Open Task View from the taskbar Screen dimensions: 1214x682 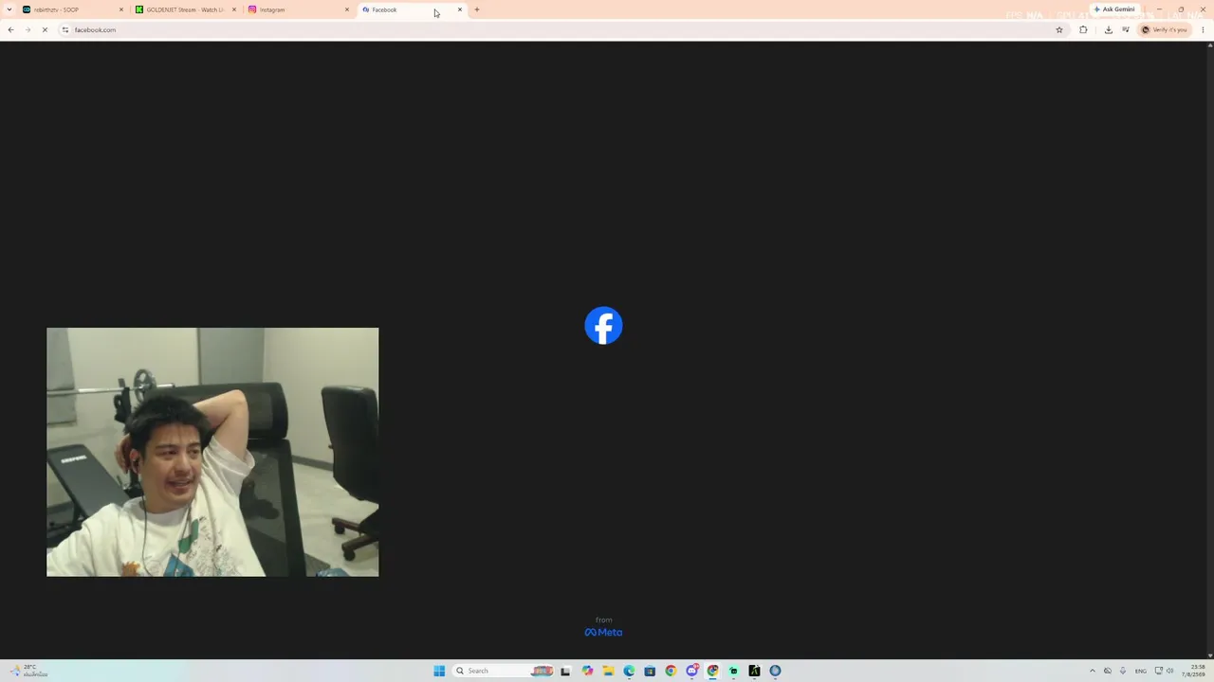point(565,671)
